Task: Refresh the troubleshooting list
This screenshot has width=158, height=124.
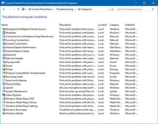Action: (113, 9)
